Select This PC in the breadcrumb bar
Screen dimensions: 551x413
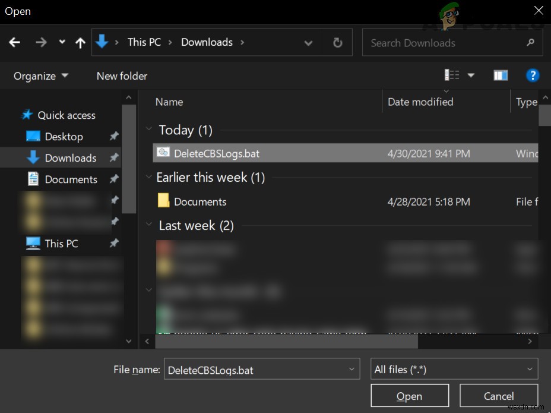144,42
